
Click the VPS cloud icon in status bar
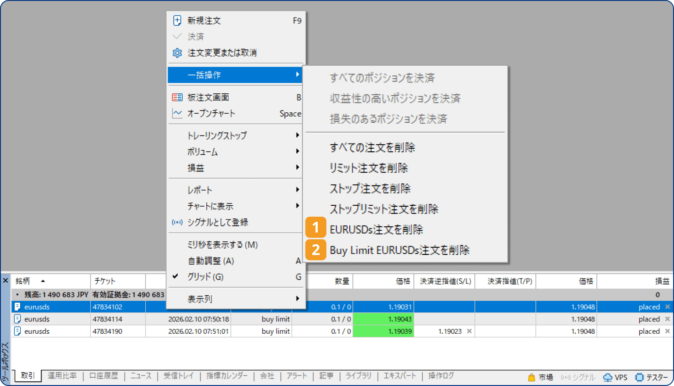(608, 377)
